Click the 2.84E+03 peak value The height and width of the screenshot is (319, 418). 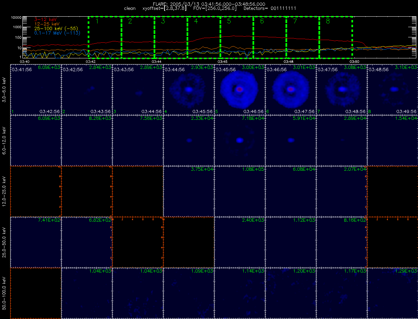(x=100, y=68)
